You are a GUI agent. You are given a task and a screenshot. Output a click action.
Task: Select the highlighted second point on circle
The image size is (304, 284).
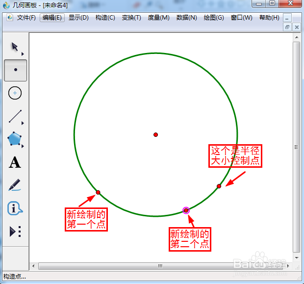coord(186,210)
